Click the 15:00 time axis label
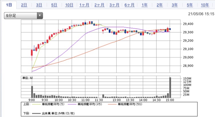 (170, 100)
